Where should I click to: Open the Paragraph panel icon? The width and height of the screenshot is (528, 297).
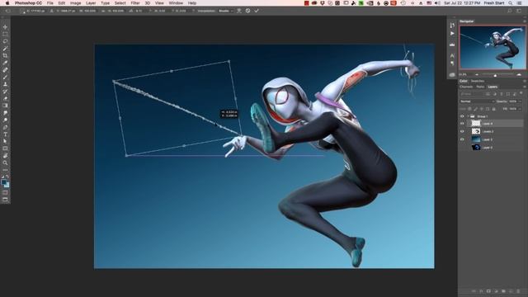tap(452, 64)
